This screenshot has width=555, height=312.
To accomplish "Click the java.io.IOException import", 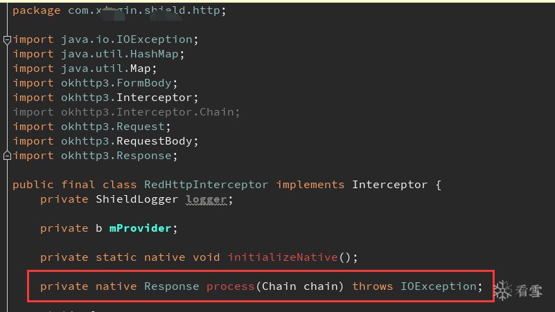I will [x=105, y=39].
